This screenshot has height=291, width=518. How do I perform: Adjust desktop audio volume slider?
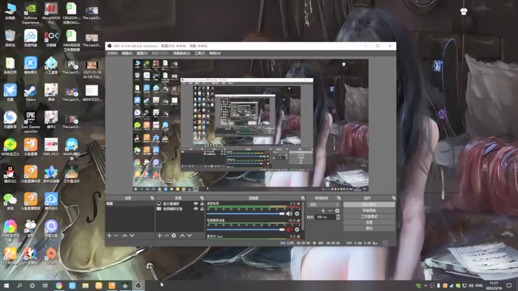pos(245,214)
